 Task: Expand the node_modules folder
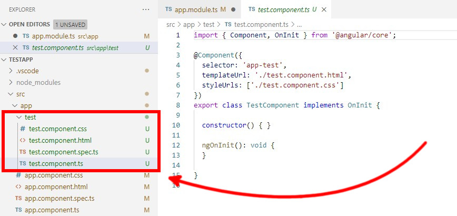(11, 82)
